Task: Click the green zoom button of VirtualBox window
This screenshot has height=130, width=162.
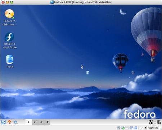Action: tap(12, 2)
